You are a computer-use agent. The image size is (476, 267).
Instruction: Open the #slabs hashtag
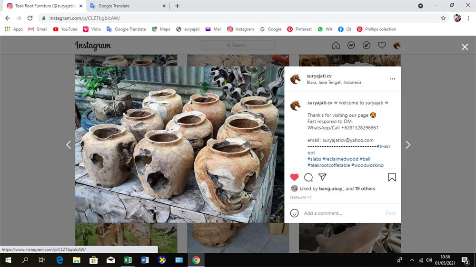(314, 159)
